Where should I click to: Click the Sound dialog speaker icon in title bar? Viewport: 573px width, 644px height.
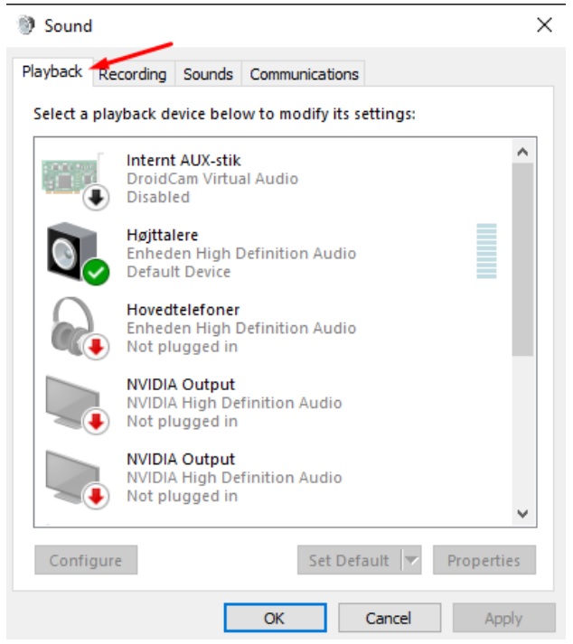pyautogui.click(x=27, y=25)
